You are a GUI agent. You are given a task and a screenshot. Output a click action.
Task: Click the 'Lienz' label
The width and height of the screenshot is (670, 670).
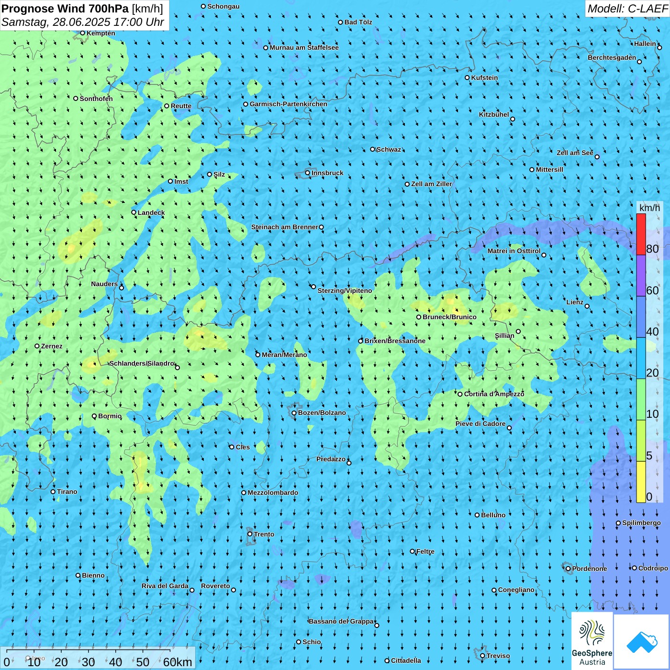[575, 302]
